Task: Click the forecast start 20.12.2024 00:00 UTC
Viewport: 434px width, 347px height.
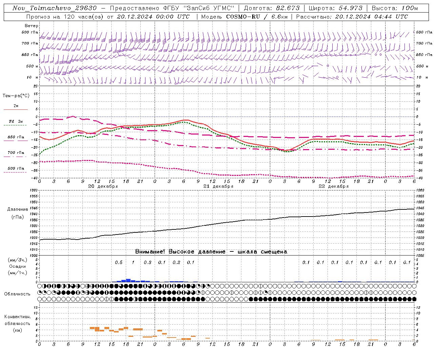Action: 153,17
